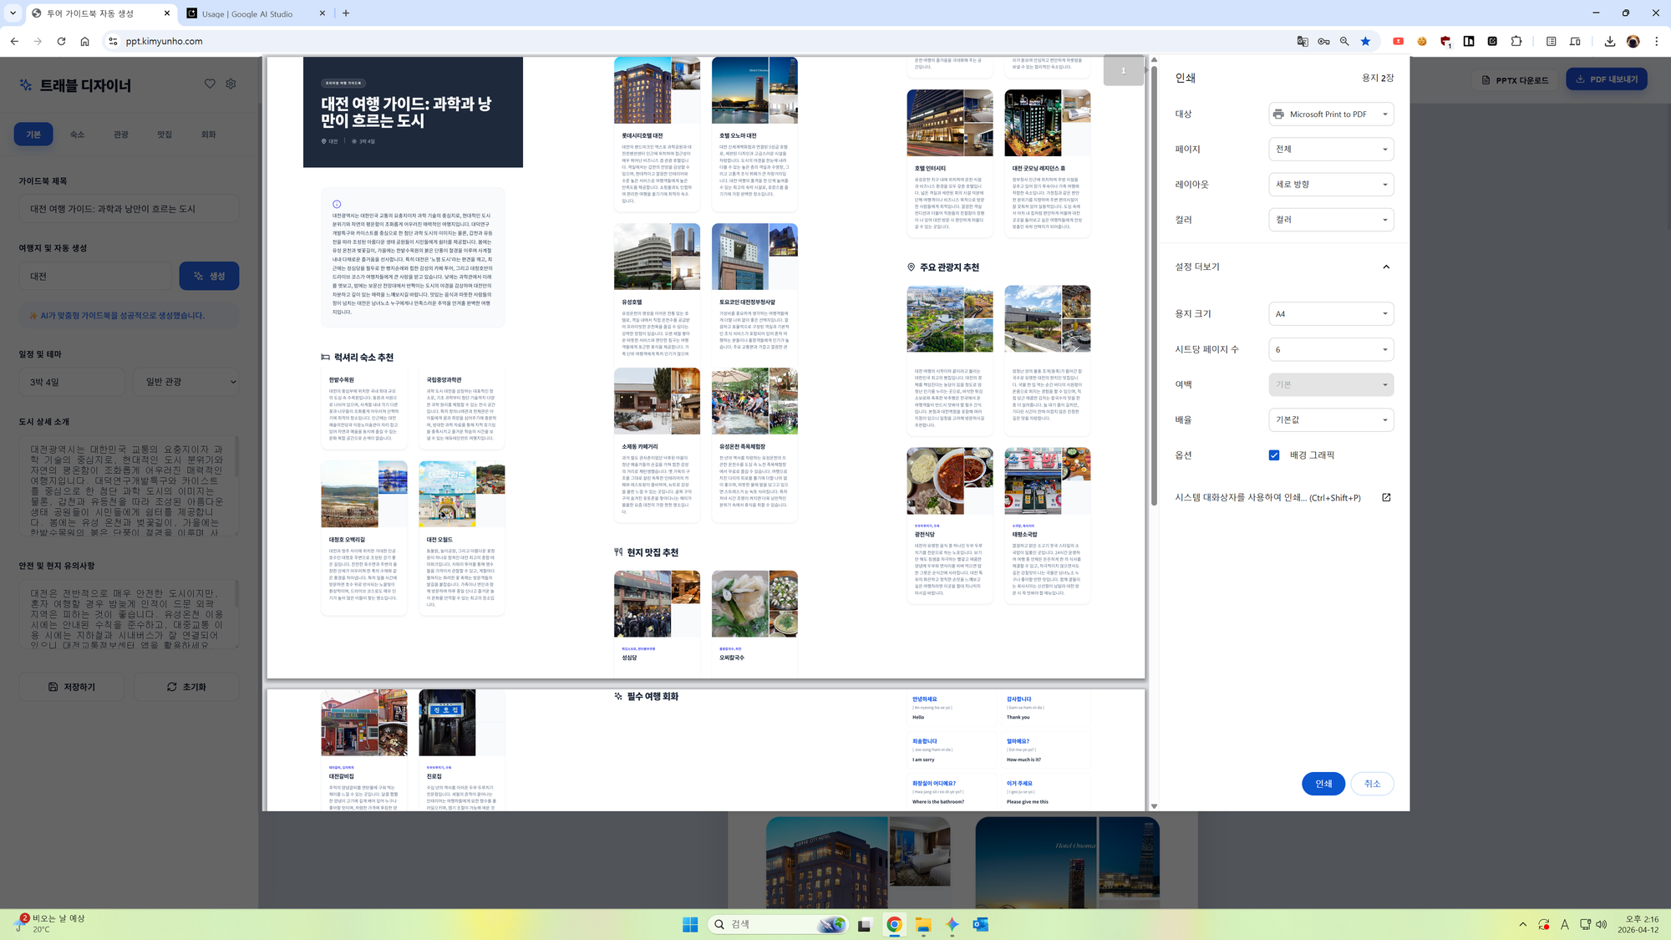The width and height of the screenshot is (1671, 940).
Task: Open system dialog external link icon
Action: [1386, 497]
